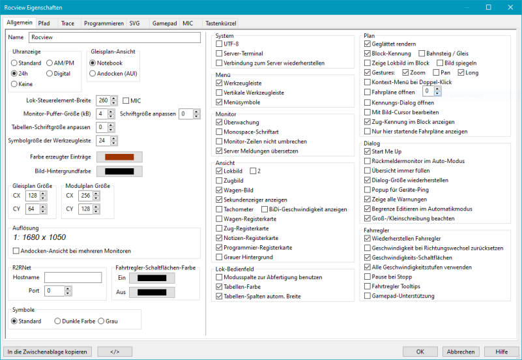Open Bild-Hintergrundfarbe color swatch

119,171
